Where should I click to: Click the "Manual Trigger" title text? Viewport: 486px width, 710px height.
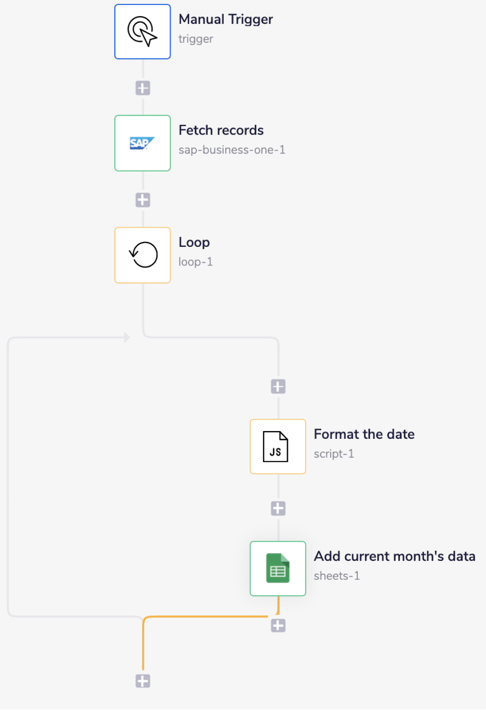coord(226,19)
